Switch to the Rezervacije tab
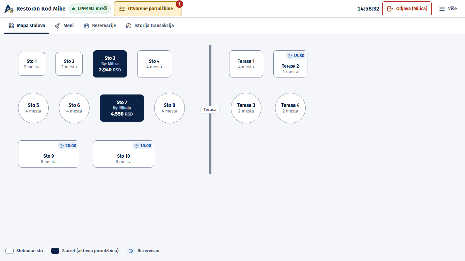The image size is (465, 261). pos(100,26)
